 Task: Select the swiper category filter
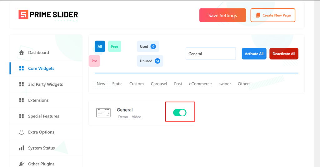pyautogui.click(x=225, y=83)
